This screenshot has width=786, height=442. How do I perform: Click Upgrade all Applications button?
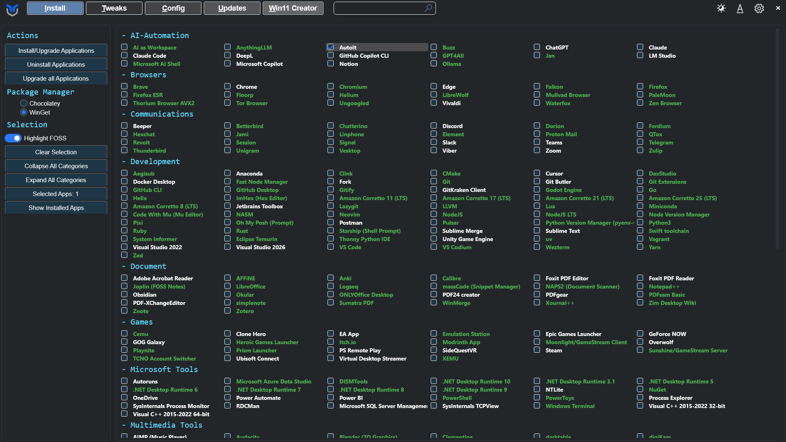(56, 79)
